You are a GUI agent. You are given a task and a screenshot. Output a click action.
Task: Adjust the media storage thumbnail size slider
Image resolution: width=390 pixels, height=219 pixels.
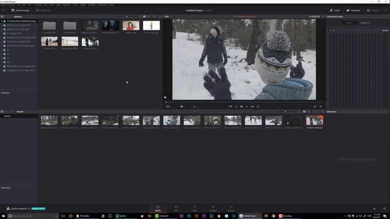point(127,16)
